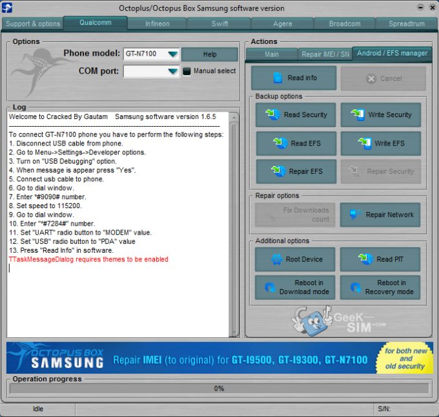Select the Infineon tab
The width and height of the screenshot is (439, 417).
click(157, 23)
